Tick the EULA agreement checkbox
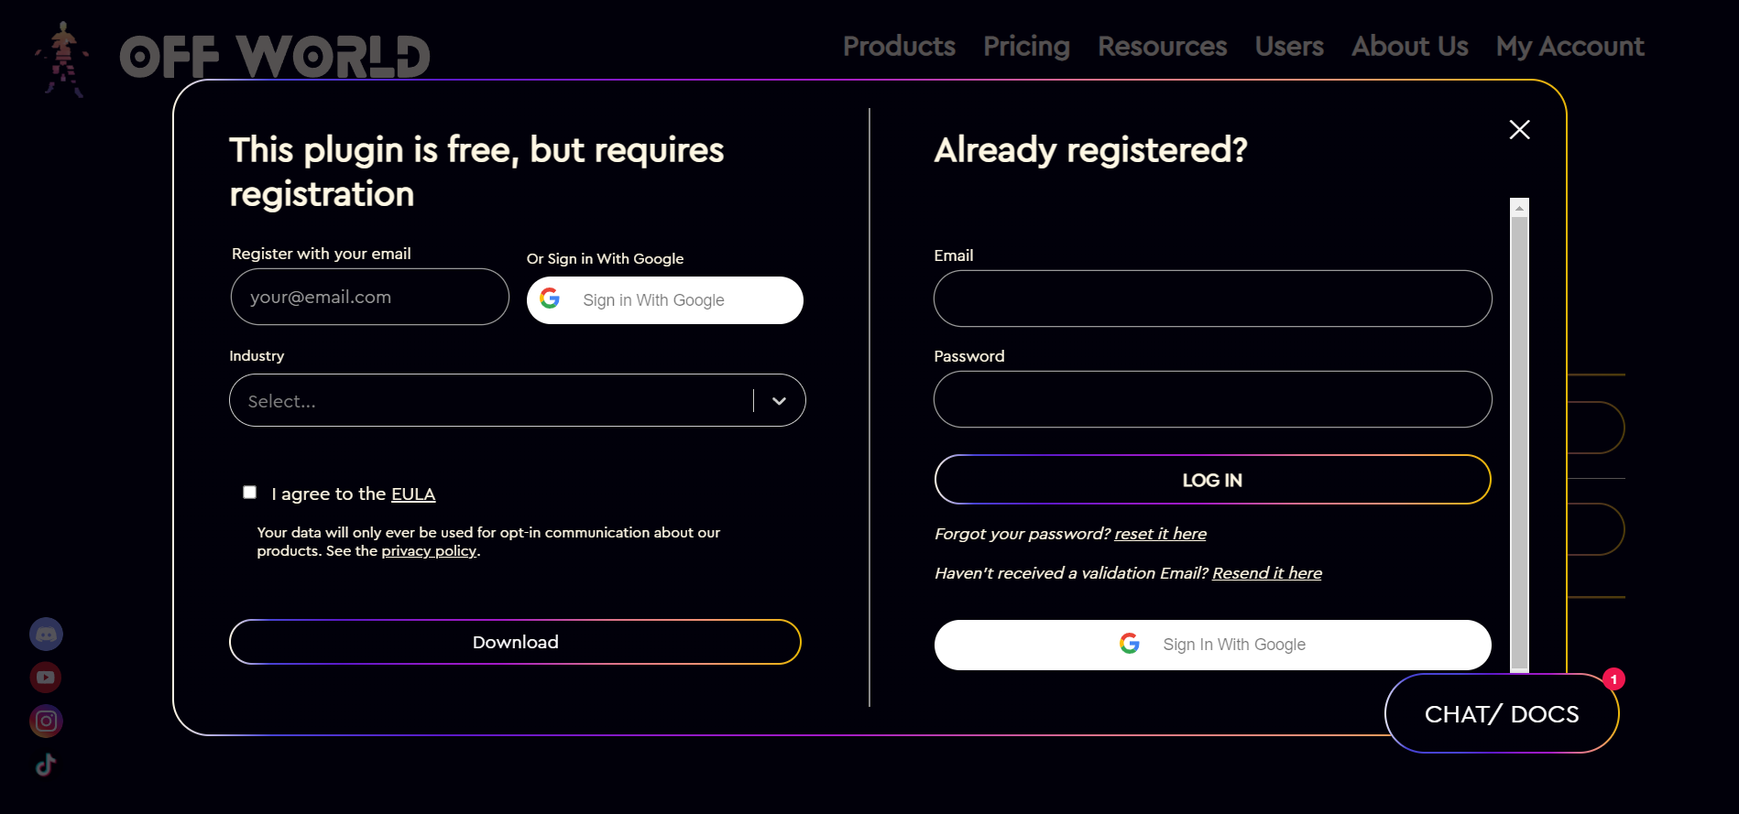Screen dimensions: 1739x814 [249, 493]
